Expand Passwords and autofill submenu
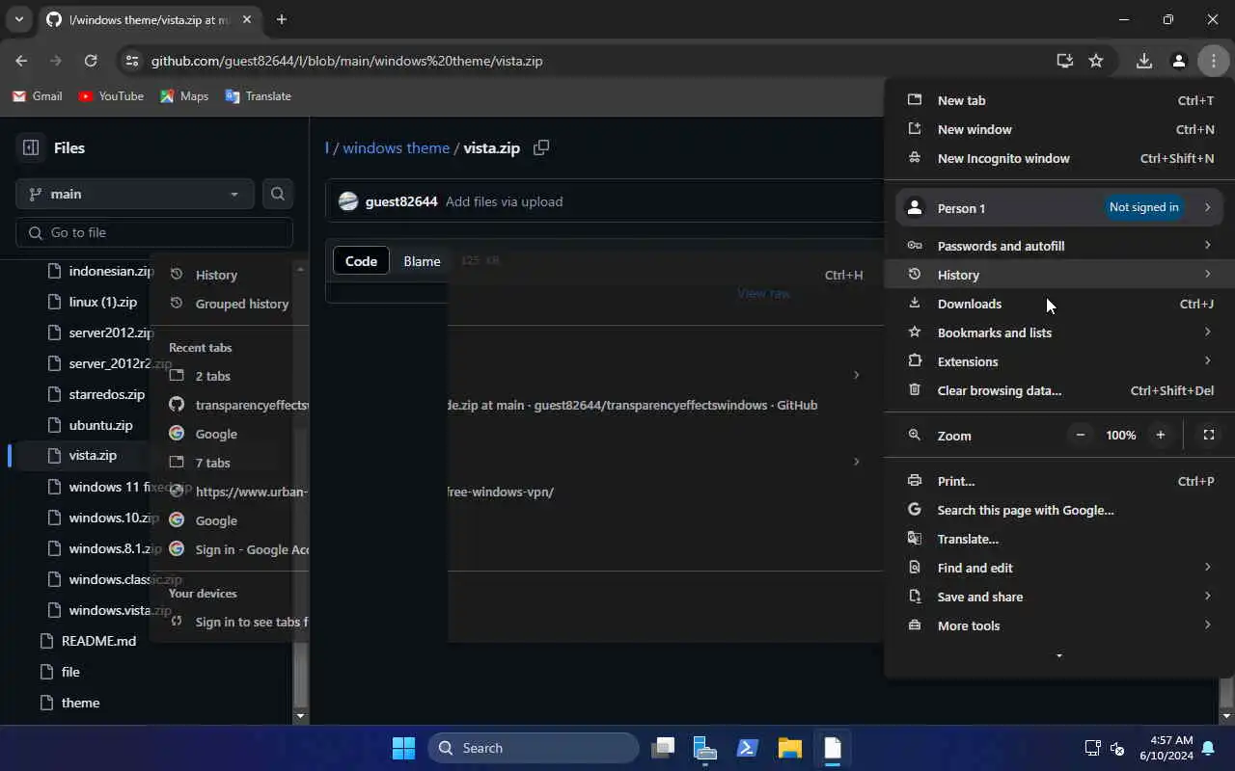Screen dimensions: 1235x771 (x=1059, y=246)
